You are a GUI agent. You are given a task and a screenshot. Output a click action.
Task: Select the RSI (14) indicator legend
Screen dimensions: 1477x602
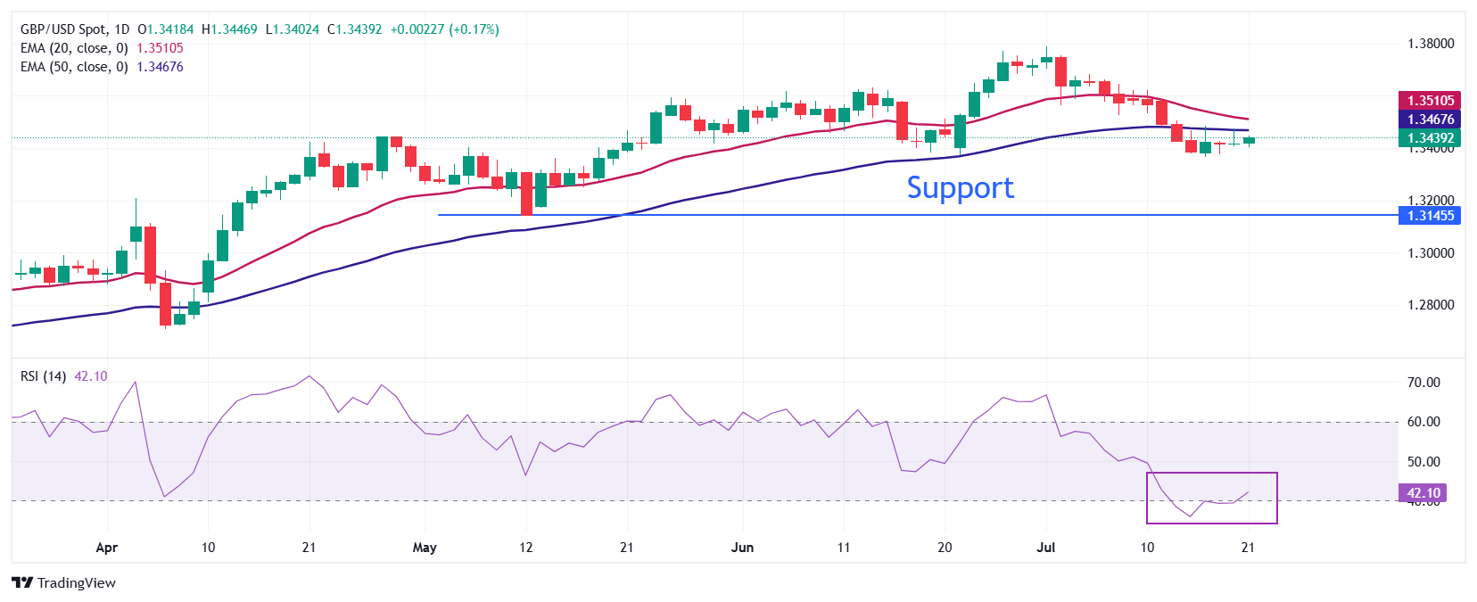43,376
